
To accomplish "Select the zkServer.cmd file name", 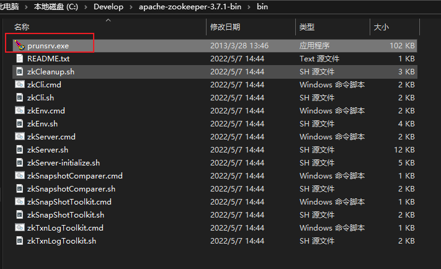I will 51,136.
